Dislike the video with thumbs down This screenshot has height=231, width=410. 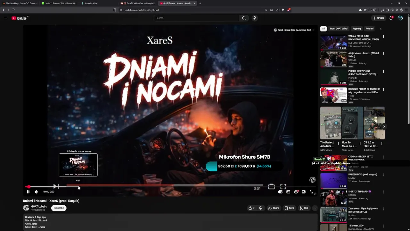coord(261,208)
